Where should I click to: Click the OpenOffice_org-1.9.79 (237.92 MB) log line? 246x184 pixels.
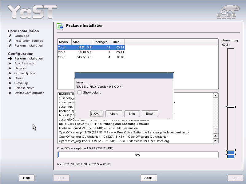tap(124, 132)
